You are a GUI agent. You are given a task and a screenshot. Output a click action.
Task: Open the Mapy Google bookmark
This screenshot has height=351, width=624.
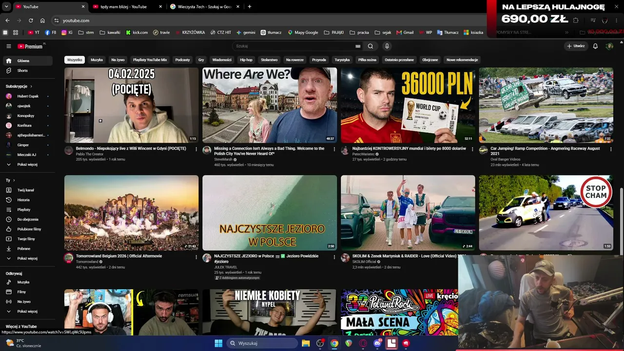click(303, 33)
